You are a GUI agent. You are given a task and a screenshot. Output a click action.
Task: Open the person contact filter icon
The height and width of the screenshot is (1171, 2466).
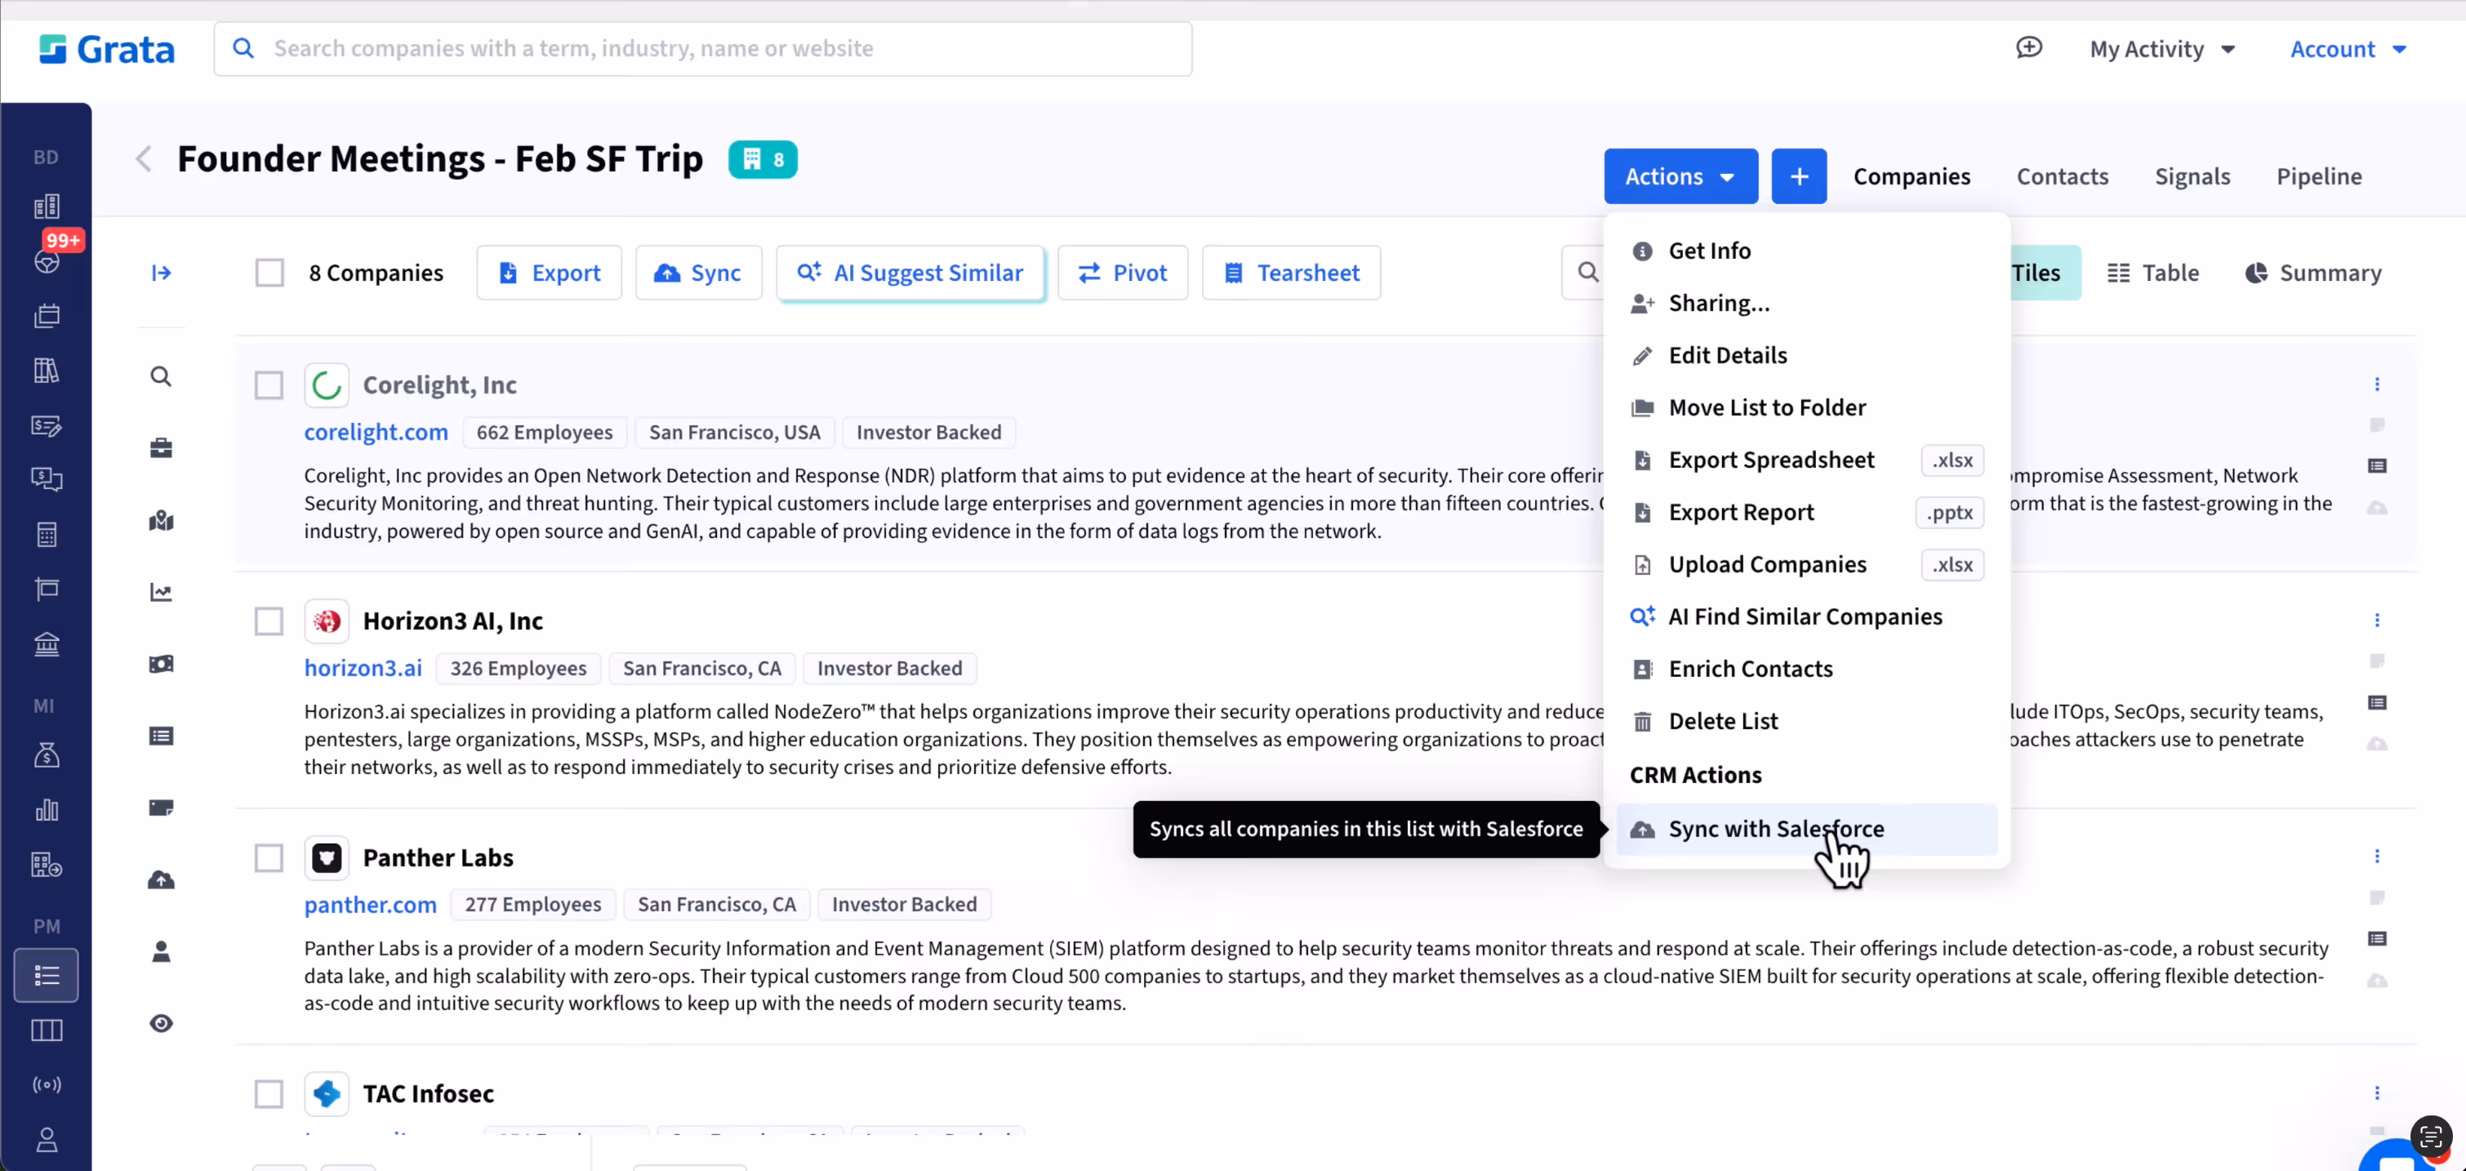coord(161,951)
